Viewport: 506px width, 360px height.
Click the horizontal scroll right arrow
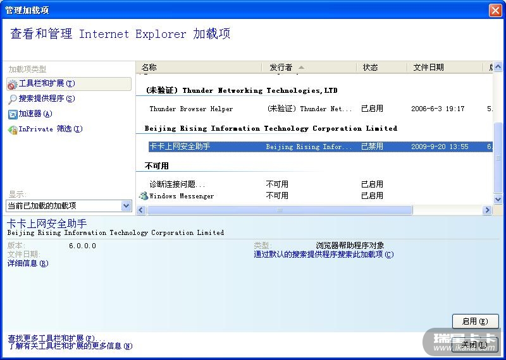click(487, 210)
